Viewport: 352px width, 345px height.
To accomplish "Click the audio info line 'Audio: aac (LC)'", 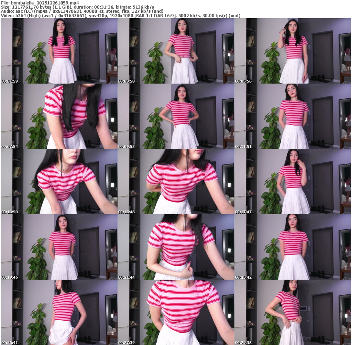I will pyautogui.click(x=82, y=11).
